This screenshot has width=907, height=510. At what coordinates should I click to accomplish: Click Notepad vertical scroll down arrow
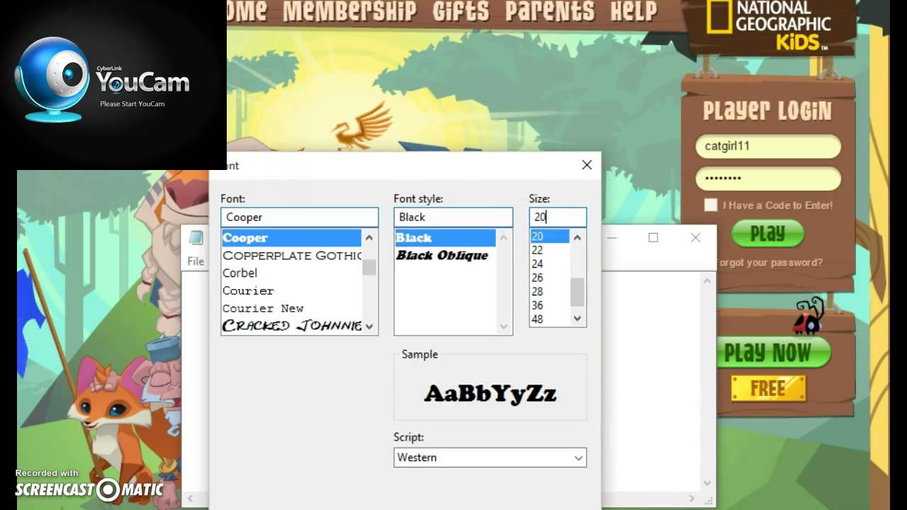coord(706,482)
